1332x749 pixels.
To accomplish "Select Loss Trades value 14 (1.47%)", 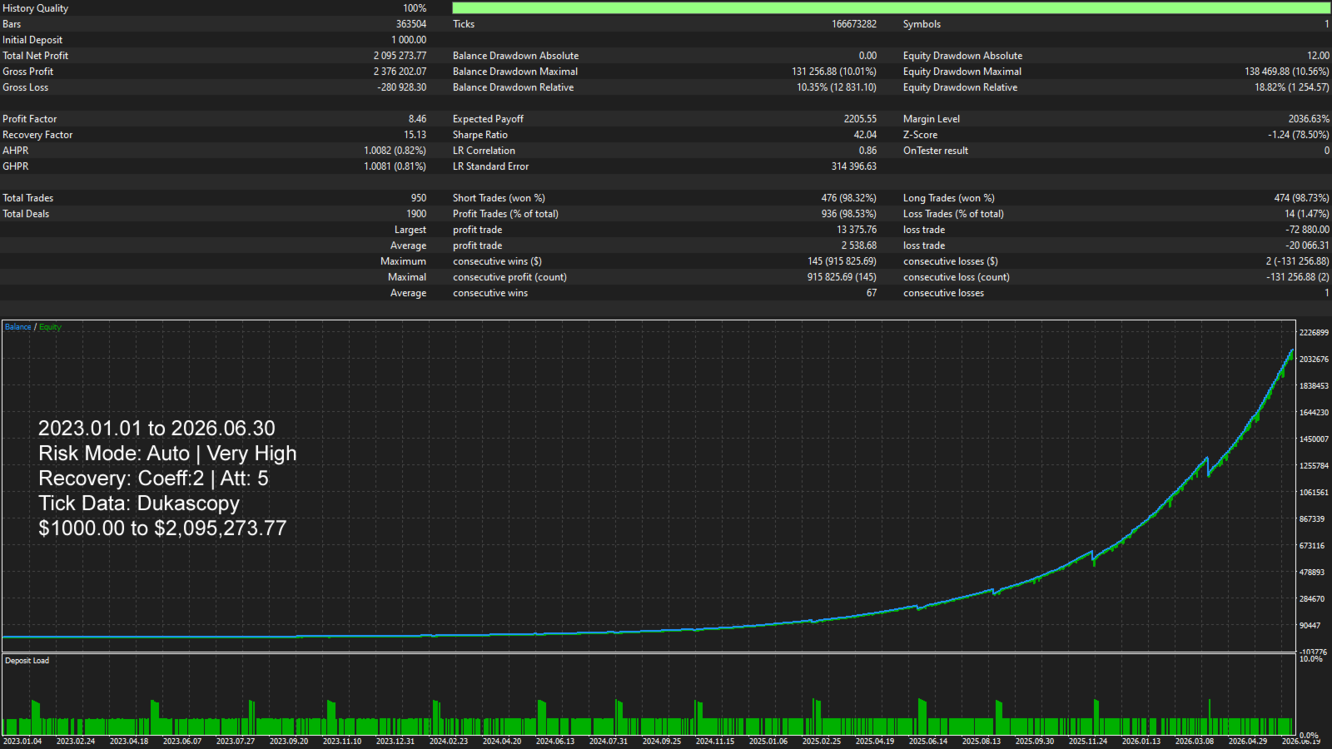I will coord(1307,214).
